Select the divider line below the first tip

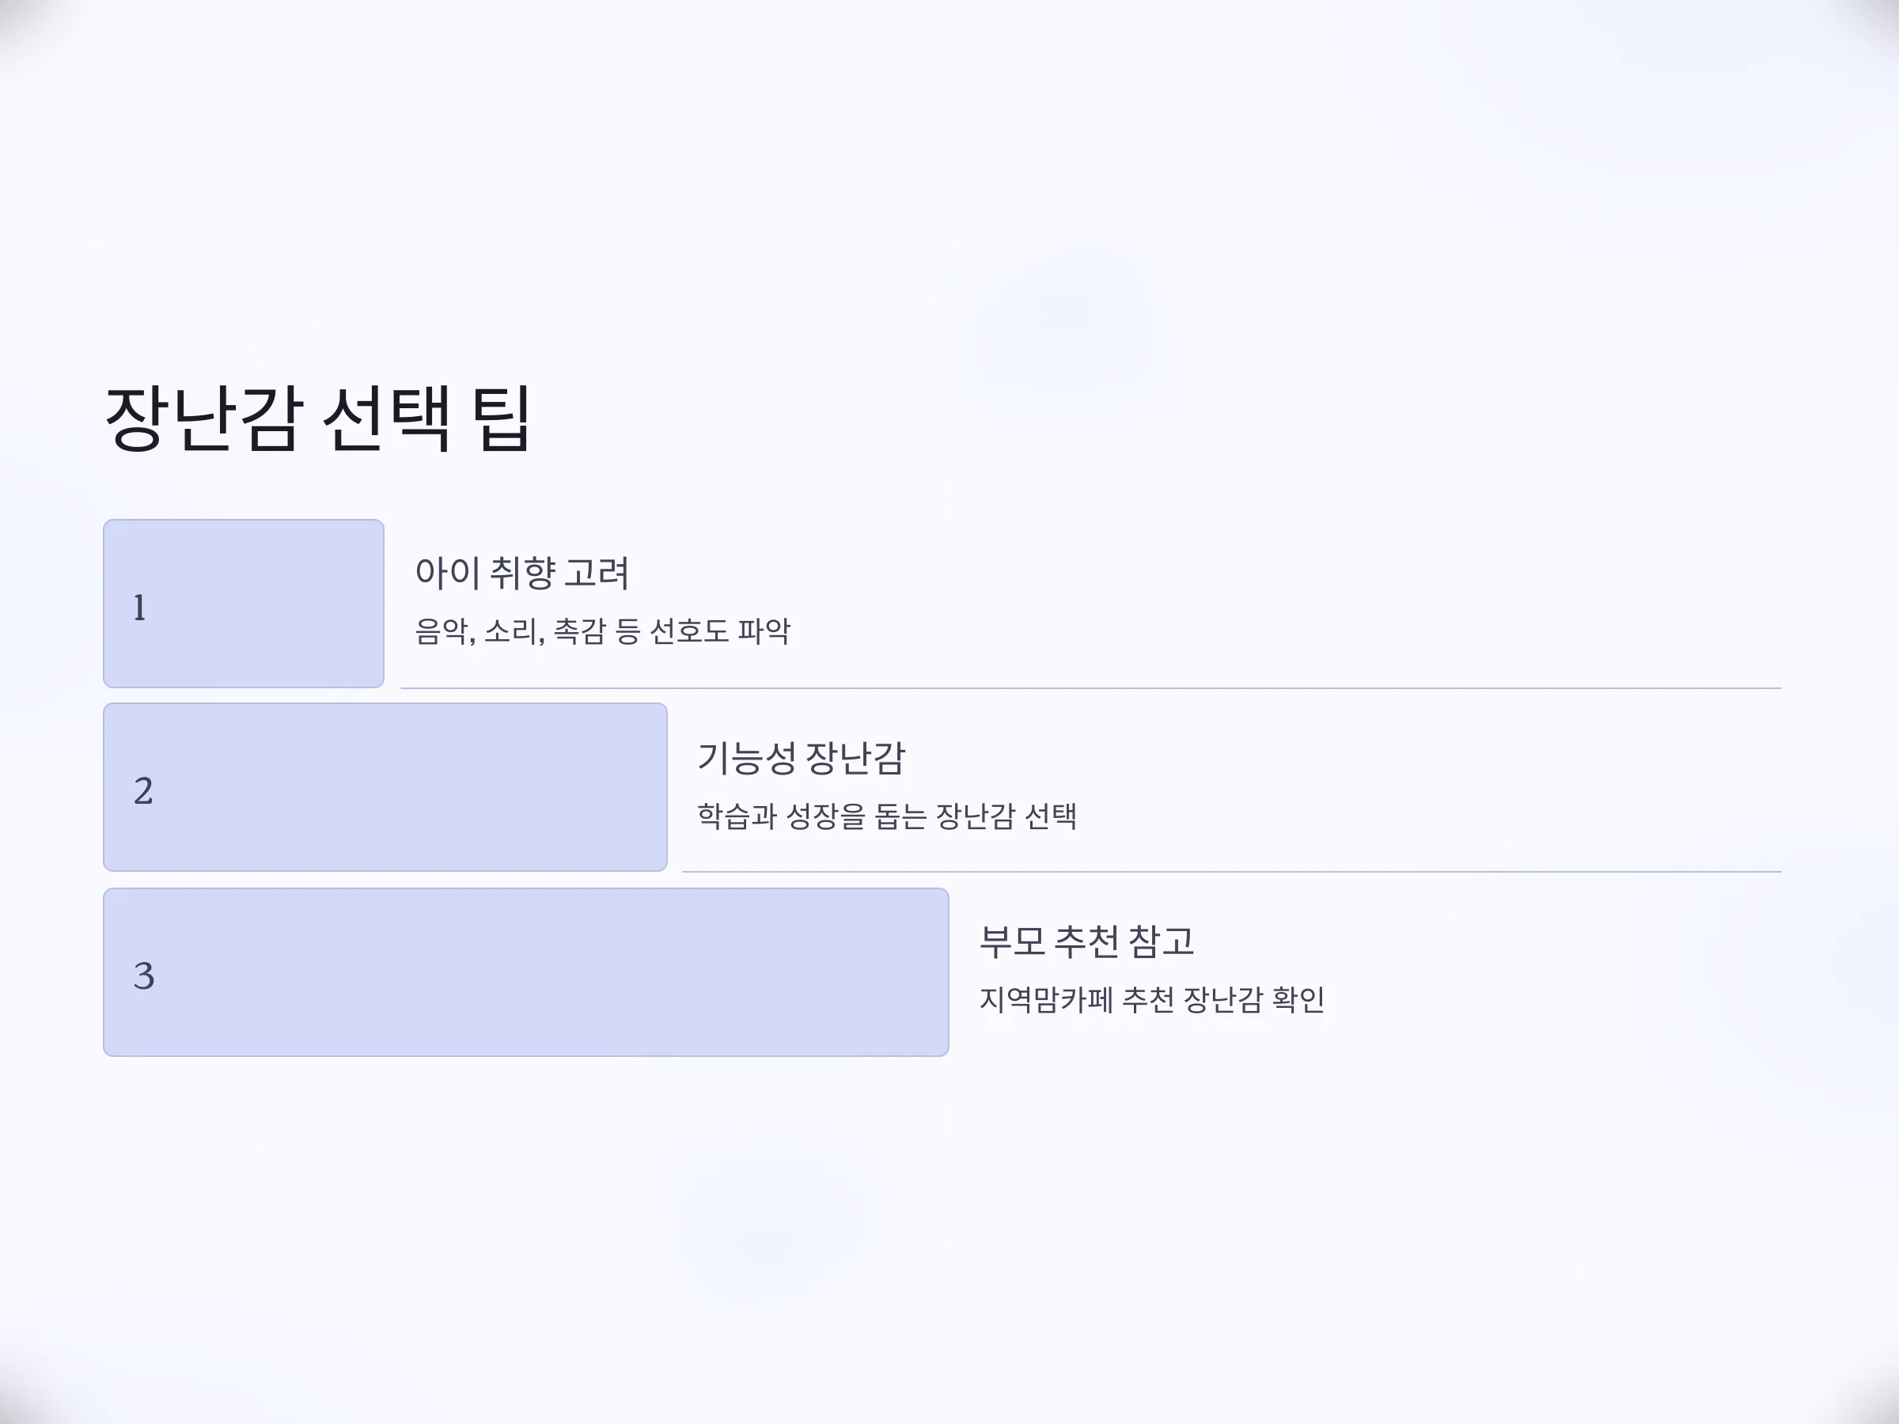coord(1091,688)
